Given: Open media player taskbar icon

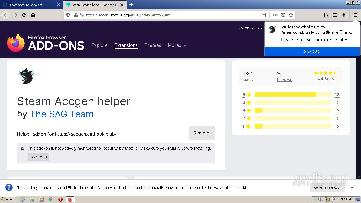Looking at the screenshot, I should point(41,199).
